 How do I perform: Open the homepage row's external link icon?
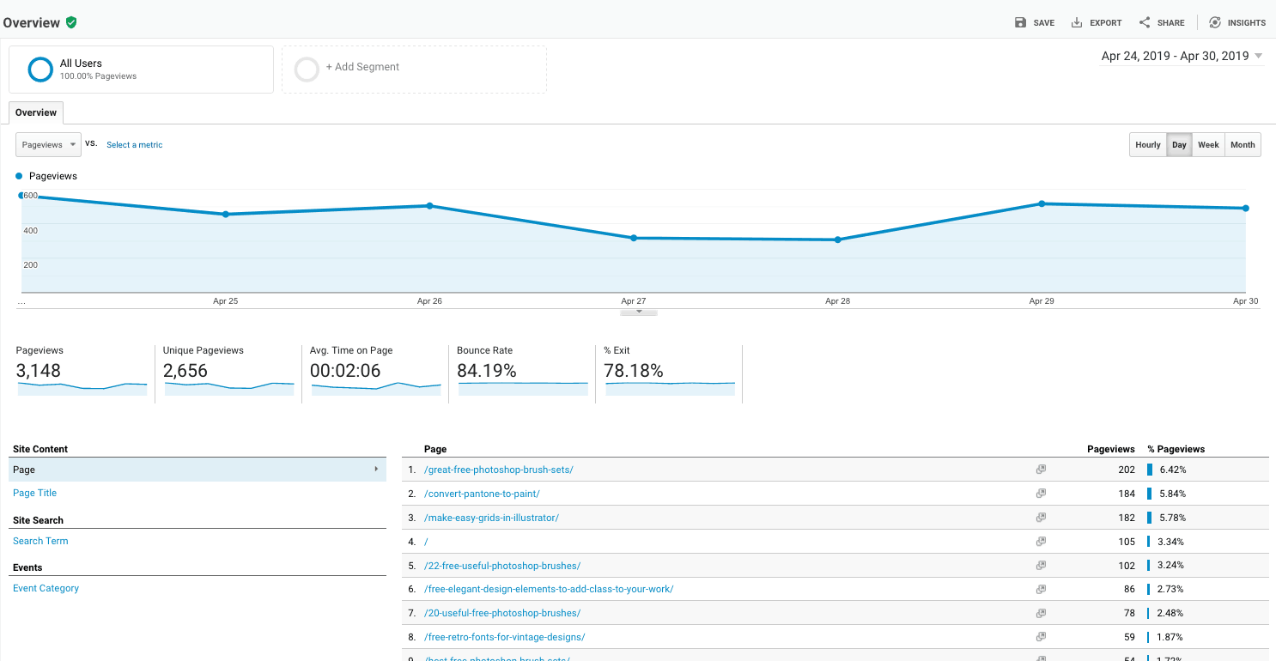[x=1041, y=541]
